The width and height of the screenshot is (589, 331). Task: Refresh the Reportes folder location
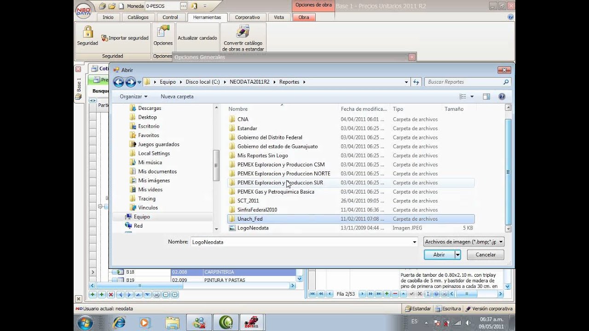click(x=416, y=82)
